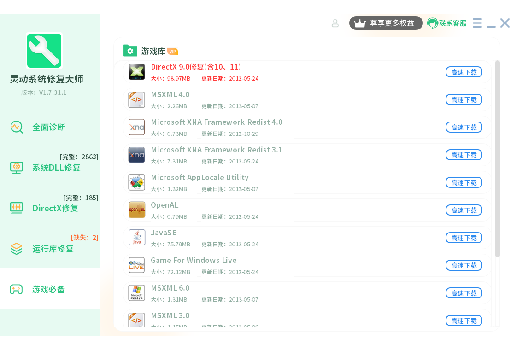The height and width of the screenshot is (350, 516).
Task: Click the 大小: 75.79MB size text
Action: tap(170, 245)
